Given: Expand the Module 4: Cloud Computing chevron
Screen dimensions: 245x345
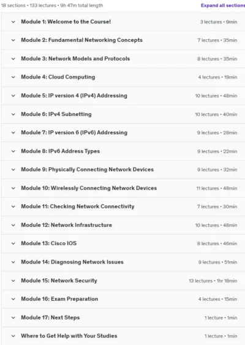Looking at the screenshot, I should click(13, 77).
